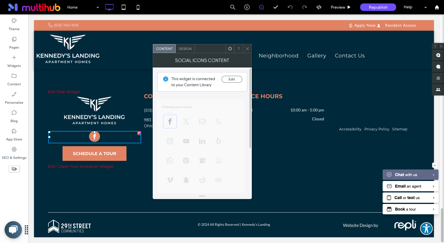Viewport: 444px width, 243px height.
Task: Open the Widgets panel
Action: click(x=14, y=61)
